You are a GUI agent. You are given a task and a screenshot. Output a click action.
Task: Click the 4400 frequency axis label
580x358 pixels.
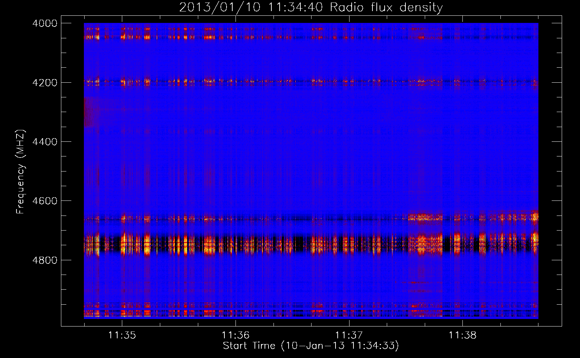tap(45, 142)
